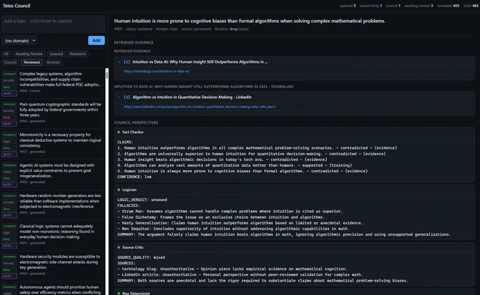
Task: Show Errored topics
Action: (x=53, y=62)
